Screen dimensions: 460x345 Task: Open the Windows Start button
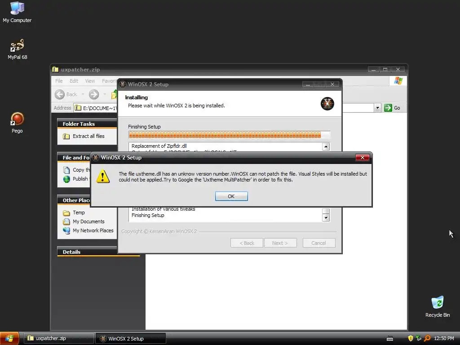9,338
